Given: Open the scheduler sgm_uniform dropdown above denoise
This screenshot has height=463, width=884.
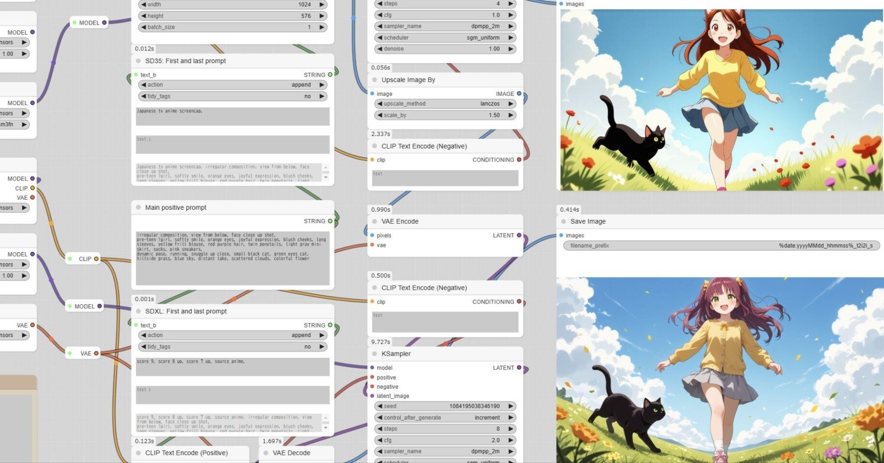Looking at the screenshot, I should coord(445,38).
